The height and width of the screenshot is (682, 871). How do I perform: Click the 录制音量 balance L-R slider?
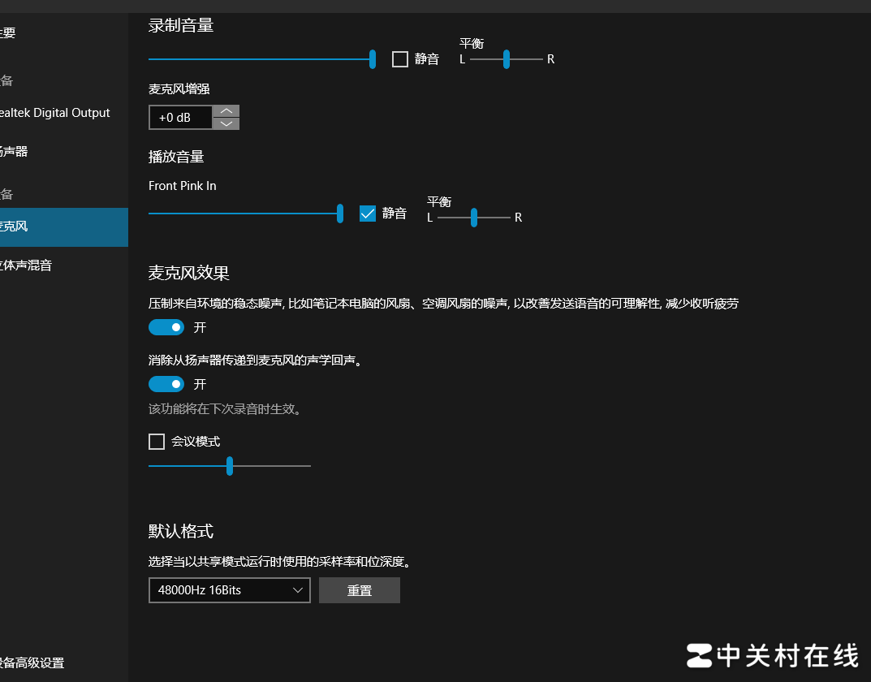pos(506,59)
